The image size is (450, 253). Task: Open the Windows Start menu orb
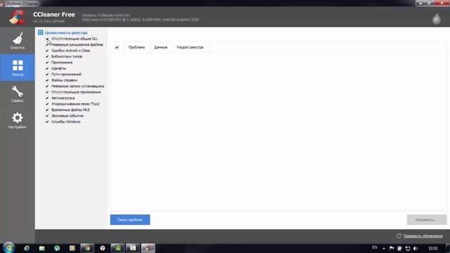9,248
